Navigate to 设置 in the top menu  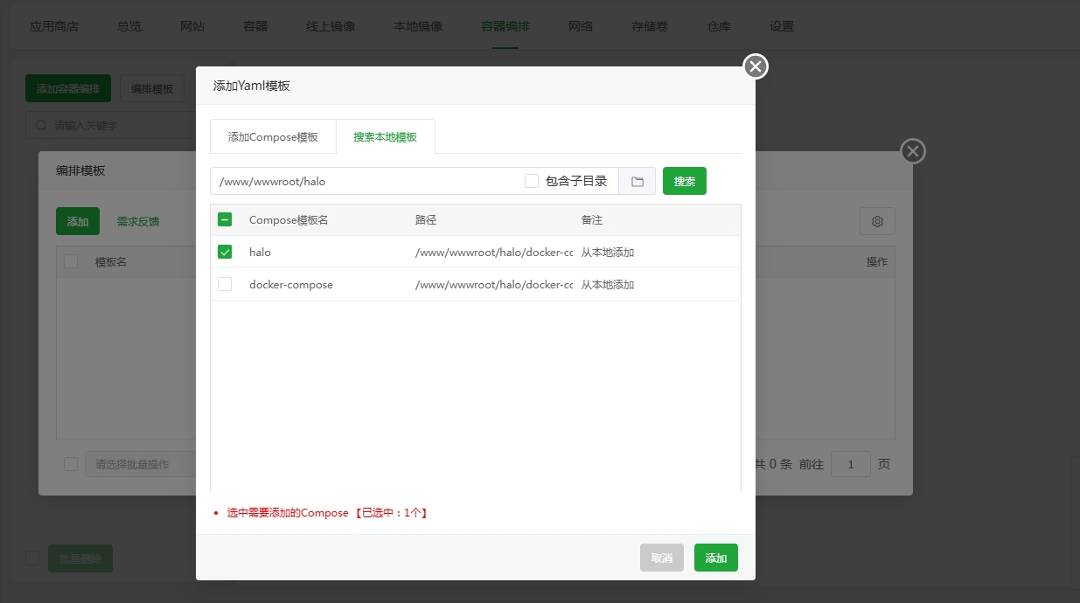point(781,26)
